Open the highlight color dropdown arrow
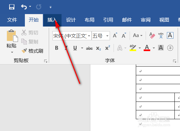This screenshot has height=131, width=180. [x=140, y=48]
